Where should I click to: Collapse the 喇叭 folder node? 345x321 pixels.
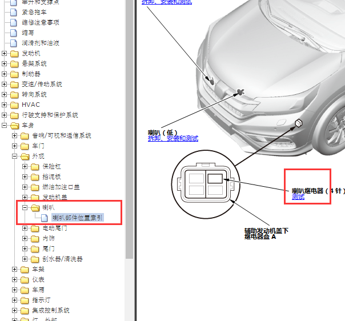[x=25, y=207]
